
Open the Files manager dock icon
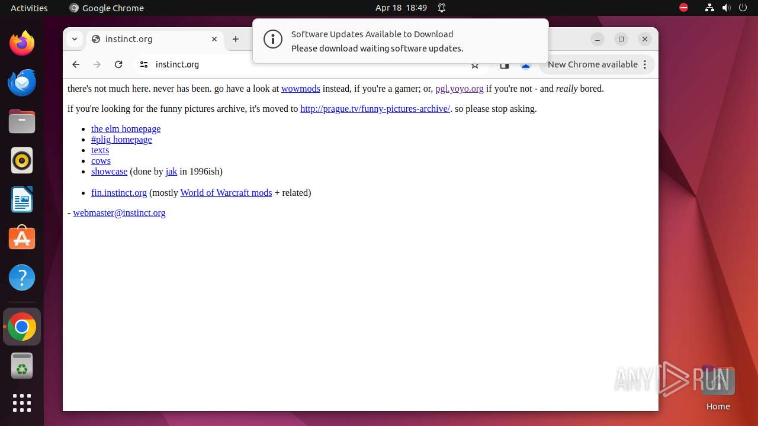[22, 121]
